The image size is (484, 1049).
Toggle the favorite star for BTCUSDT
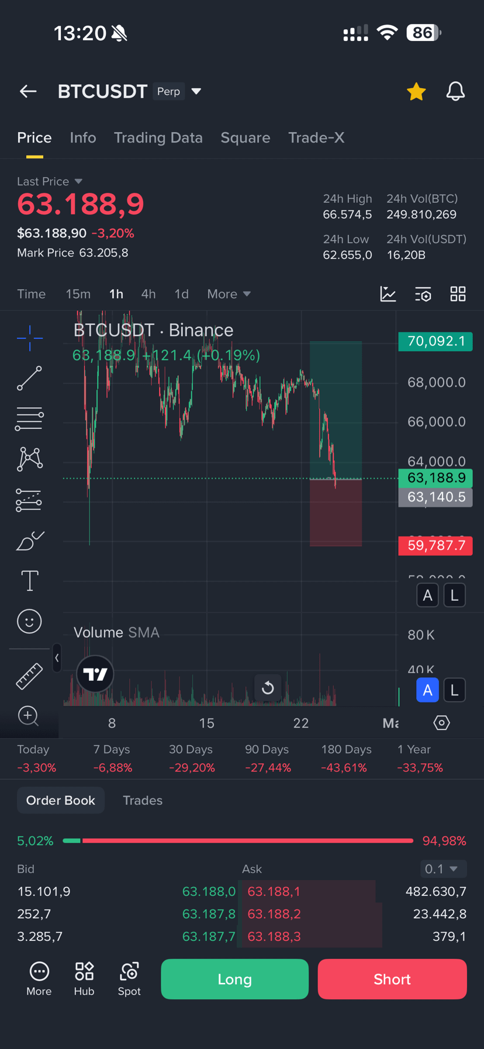click(x=416, y=92)
